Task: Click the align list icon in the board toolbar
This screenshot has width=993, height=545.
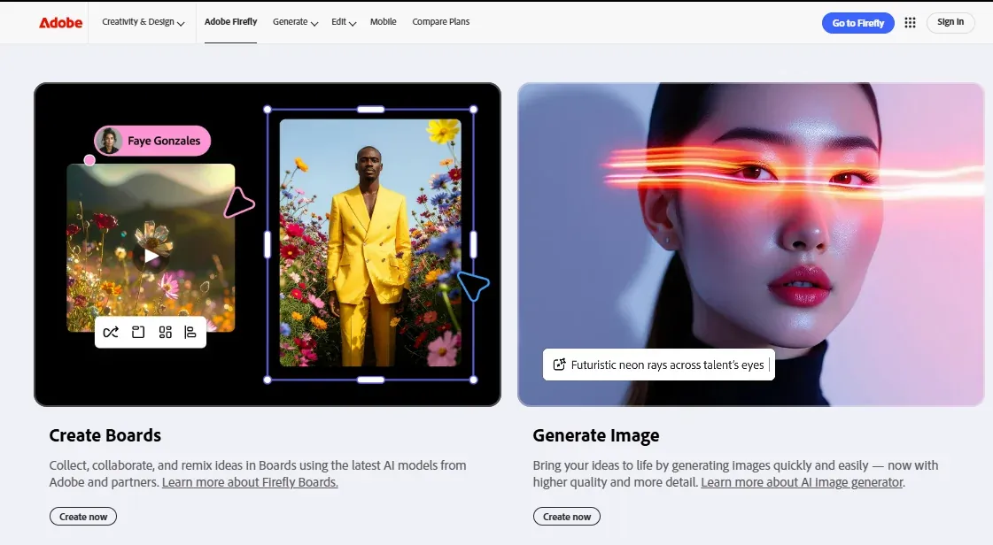Action: (190, 332)
